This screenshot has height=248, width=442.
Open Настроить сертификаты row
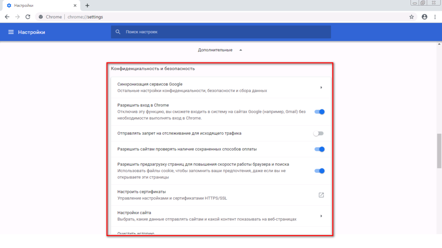221,195
